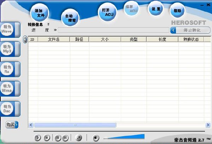
Task: Expand the 转换信息 chevron
Action: (x=48, y=24)
